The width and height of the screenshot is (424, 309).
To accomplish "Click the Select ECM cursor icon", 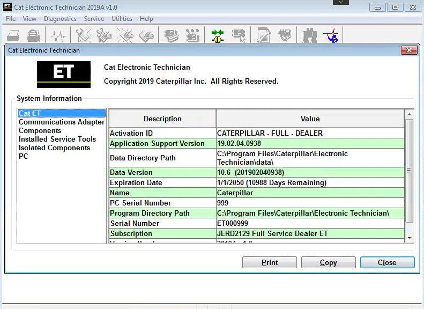I will 239,35.
